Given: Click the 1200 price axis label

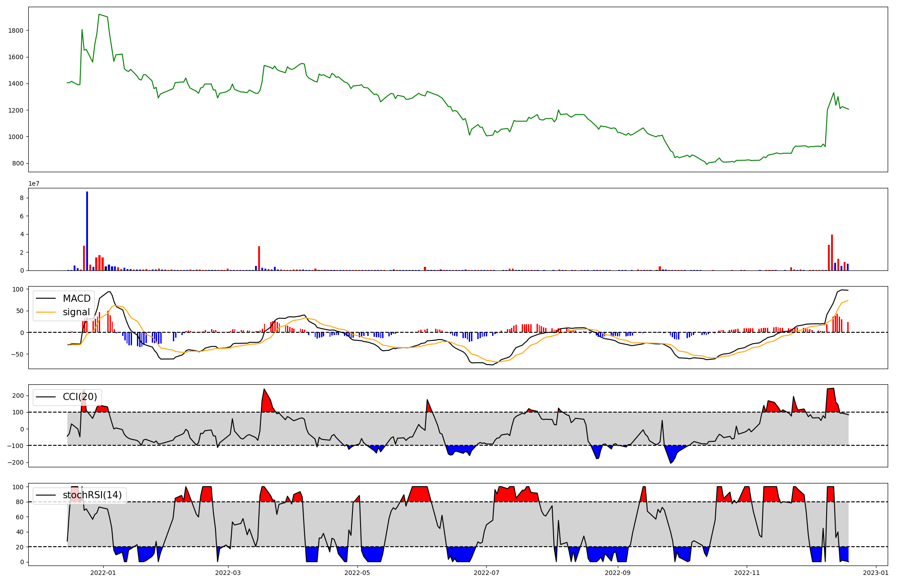Looking at the screenshot, I should [16, 110].
